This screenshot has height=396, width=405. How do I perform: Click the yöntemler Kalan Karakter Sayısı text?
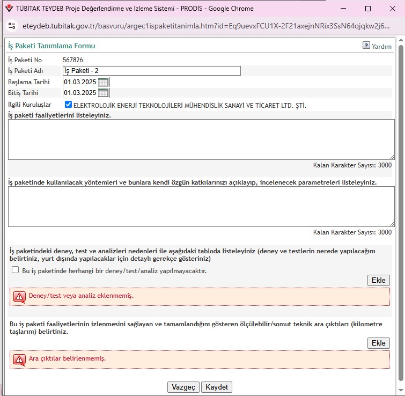(x=352, y=232)
